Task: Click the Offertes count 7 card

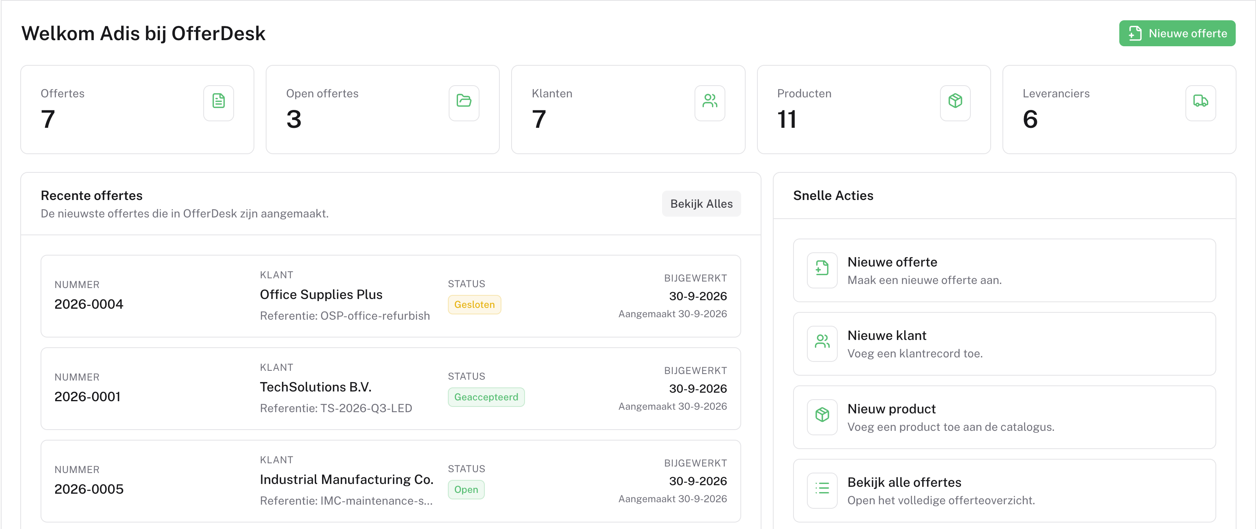Action: click(137, 110)
